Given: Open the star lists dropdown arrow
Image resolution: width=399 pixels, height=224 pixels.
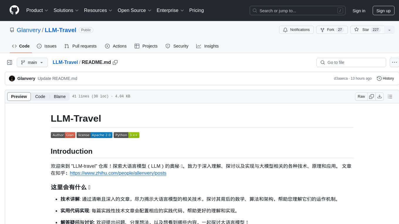Looking at the screenshot, I should pyautogui.click(x=389, y=30).
